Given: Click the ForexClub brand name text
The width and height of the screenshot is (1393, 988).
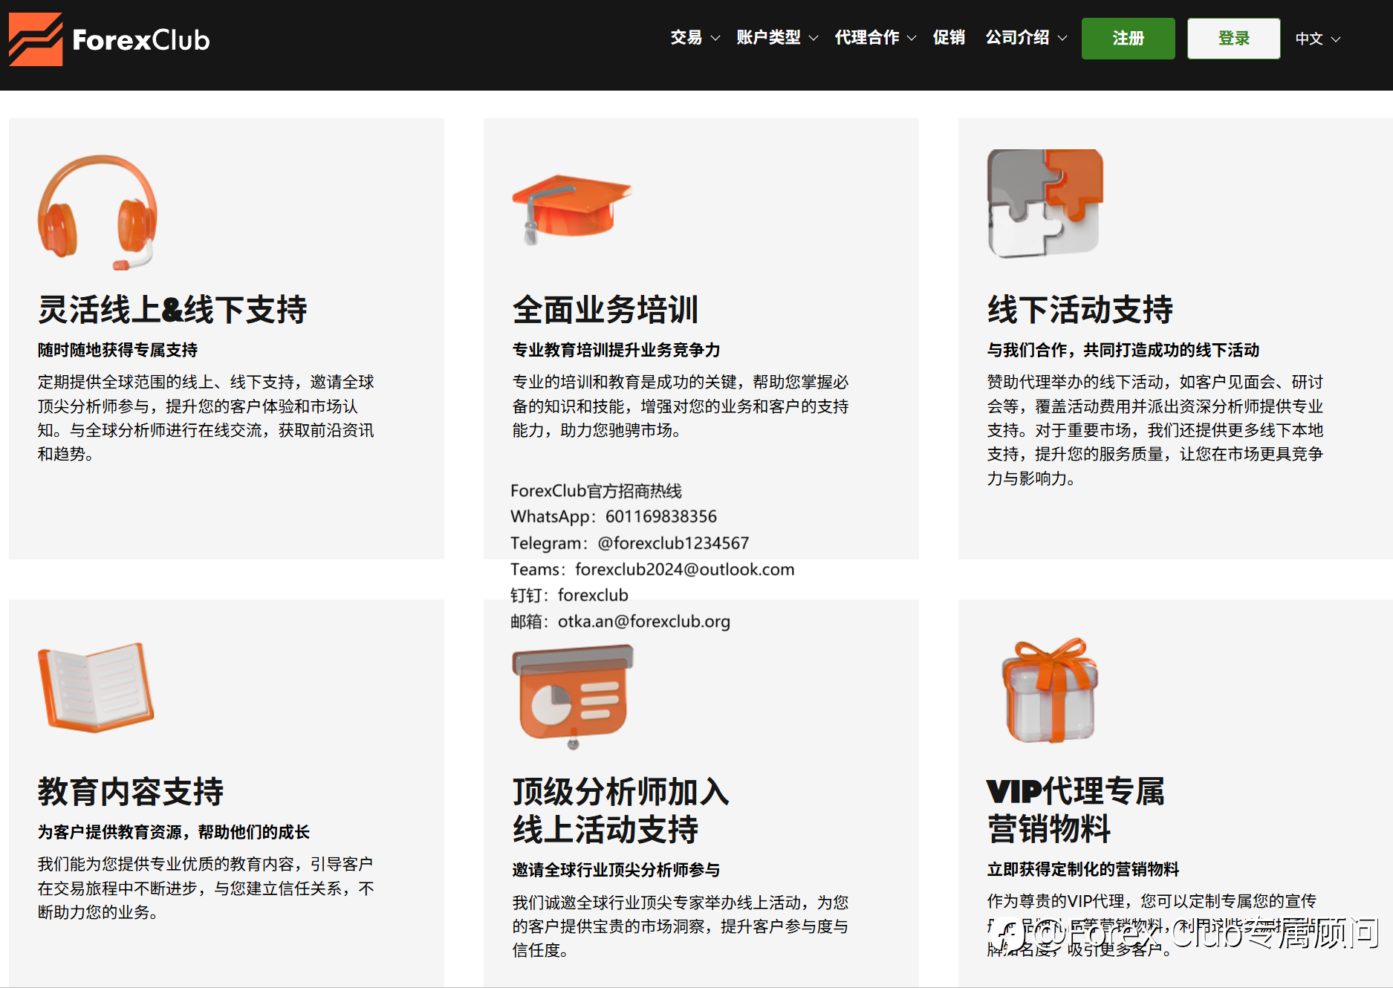Looking at the screenshot, I should point(141,40).
